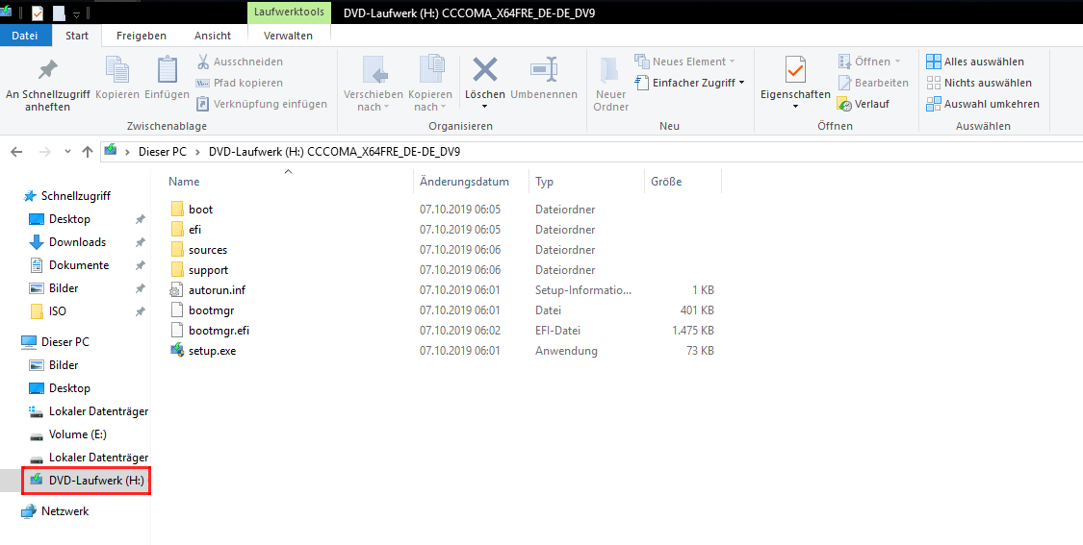
Task: Click the forward navigation arrow
Action: click(x=45, y=152)
